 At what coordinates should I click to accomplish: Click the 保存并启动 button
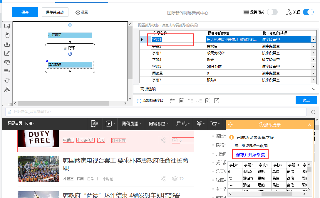click(x=55, y=12)
